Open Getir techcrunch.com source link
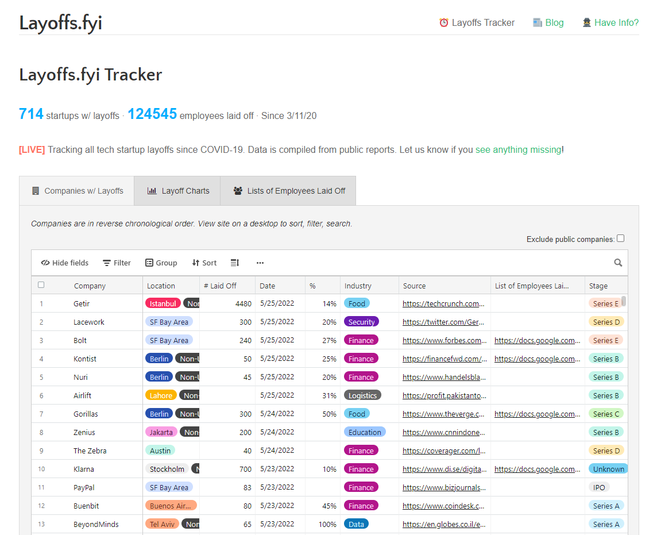Image resolution: width=657 pixels, height=535 pixels. pos(443,303)
